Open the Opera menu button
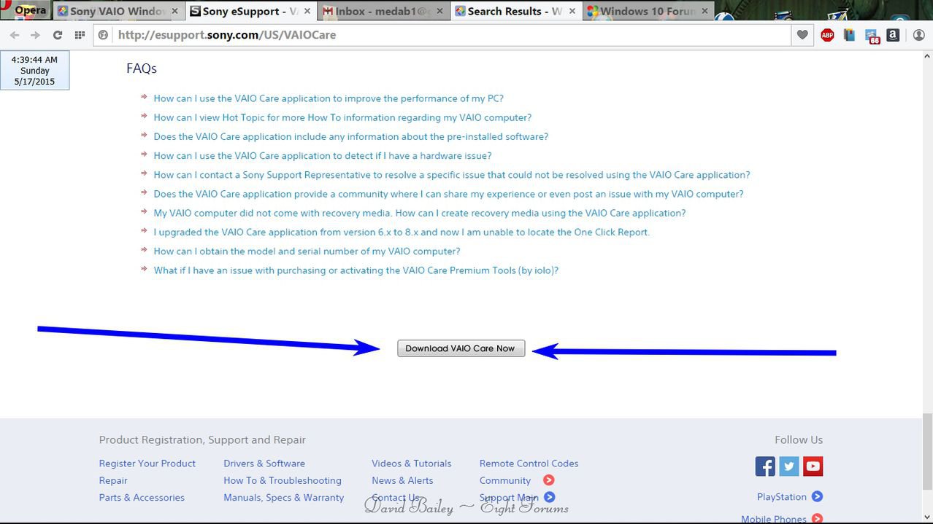The image size is (933, 524). tap(26, 11)
